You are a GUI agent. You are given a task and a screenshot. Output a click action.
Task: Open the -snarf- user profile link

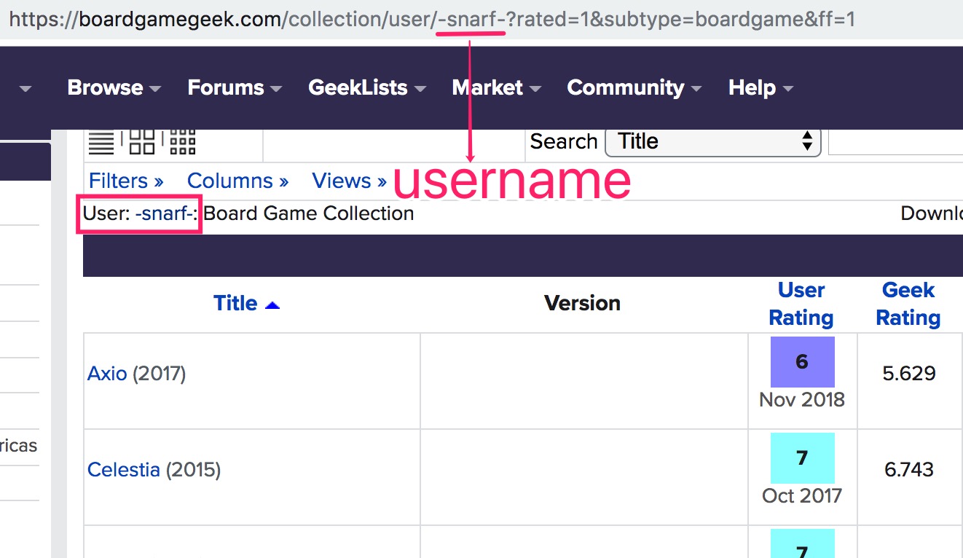164,213
